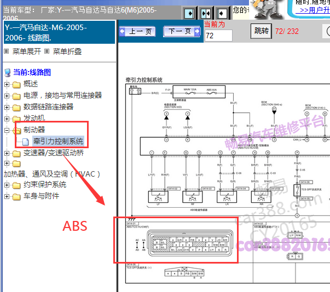Click the computer icon next to 当前:线路图
This screenshot has height=292, width=330.
[8, 73]
